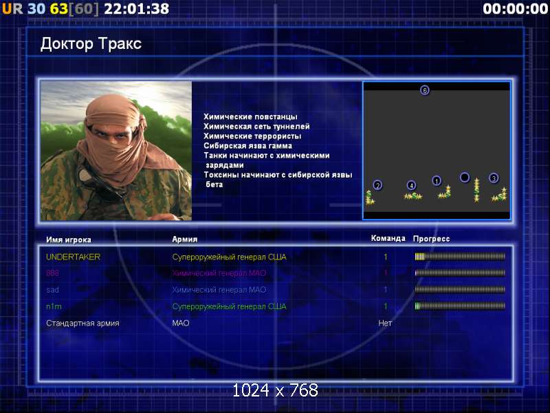Click the map preview panel

point(437,151)
